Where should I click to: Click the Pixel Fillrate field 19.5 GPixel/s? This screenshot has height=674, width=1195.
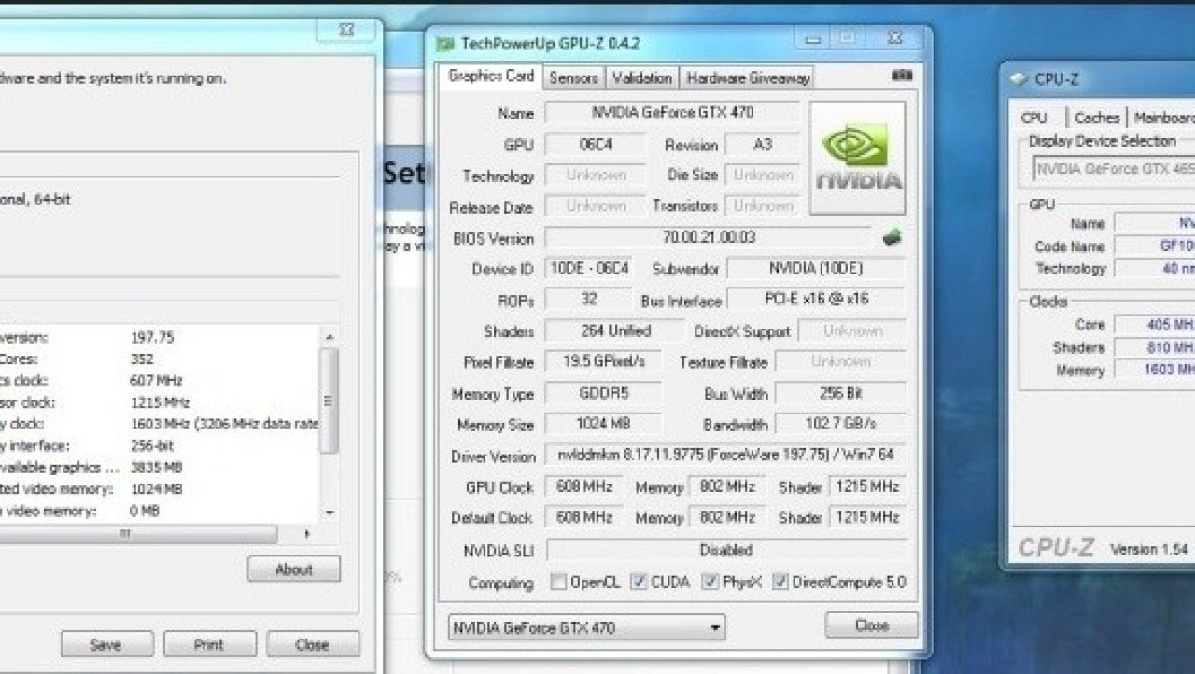click(603, 362)
